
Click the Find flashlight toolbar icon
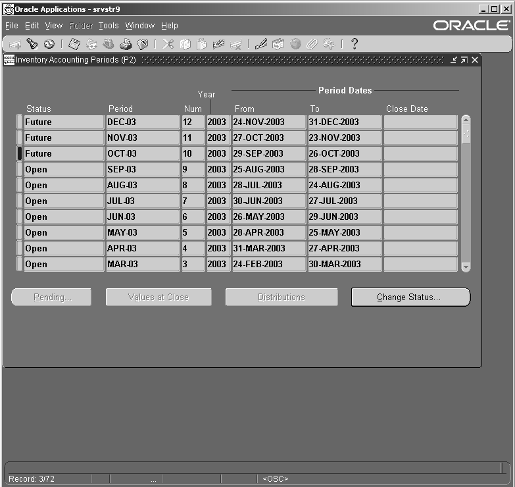[32, 43]
